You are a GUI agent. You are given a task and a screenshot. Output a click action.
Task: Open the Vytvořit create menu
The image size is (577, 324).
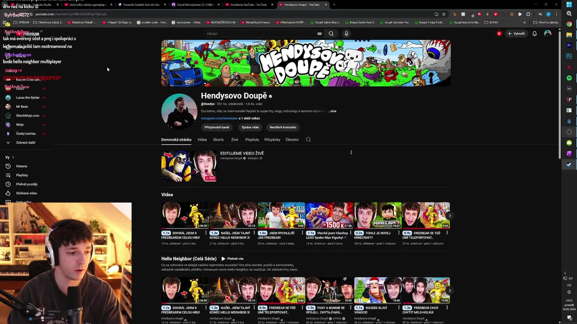click(x=516, y=33)
